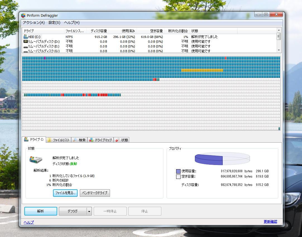Switch to the ファイルリスト tab
The image size is (302, 237).
pyautogui.click(x=59, y=140)
